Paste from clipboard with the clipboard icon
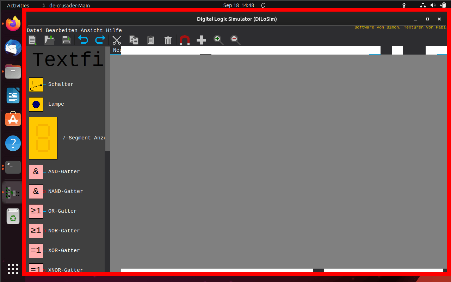This screenshot has height=282, width=451. tap(151, 40)
